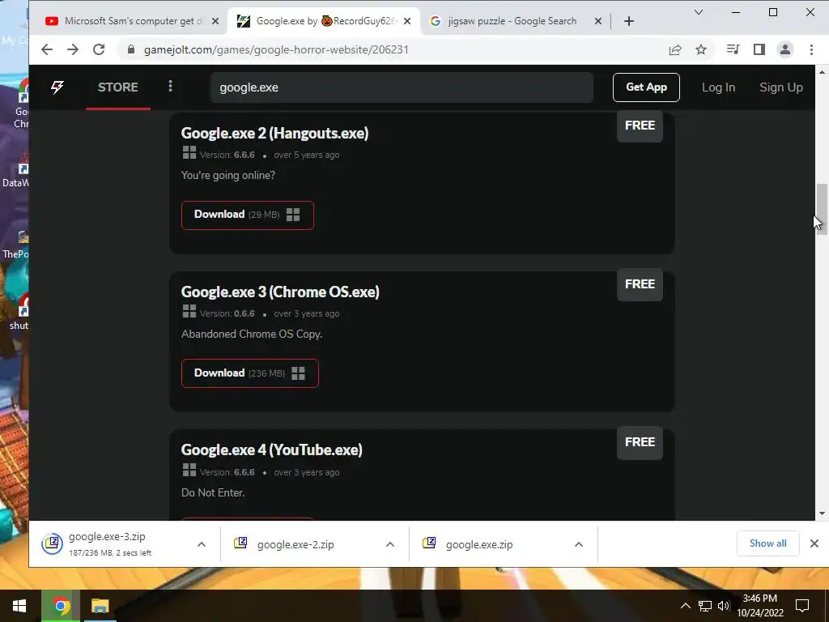Image resolution: width=829 pixels, height=622 pixels.
Task: Open the Log In link
Action: tap(718, 87)
